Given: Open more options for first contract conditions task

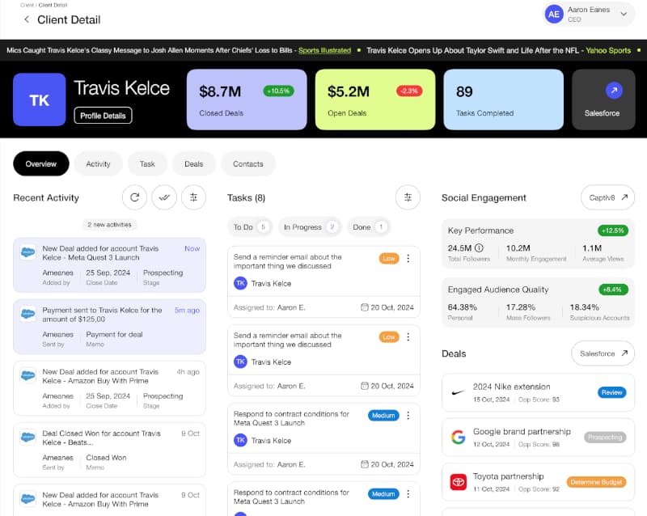Looking at the screenshot, I should [x=408, y=415].
